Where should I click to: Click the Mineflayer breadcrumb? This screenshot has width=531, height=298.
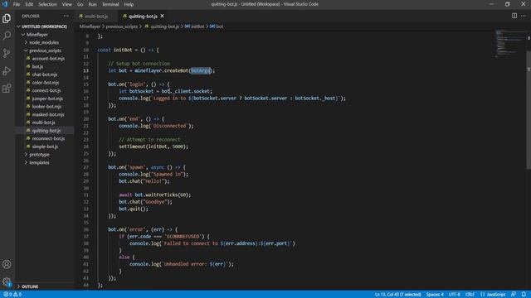coord(90,26)
